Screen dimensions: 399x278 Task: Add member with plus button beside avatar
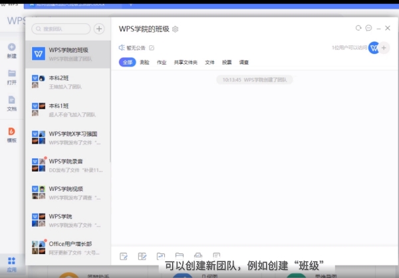384,48
